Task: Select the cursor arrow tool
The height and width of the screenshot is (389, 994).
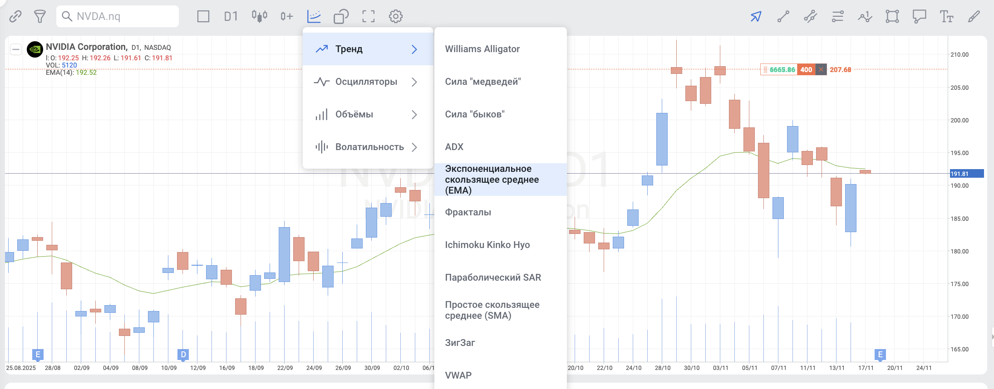Action: point(756,17)
